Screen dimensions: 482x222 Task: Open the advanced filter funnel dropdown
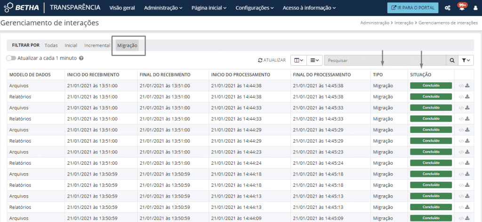tap(466, 60)
